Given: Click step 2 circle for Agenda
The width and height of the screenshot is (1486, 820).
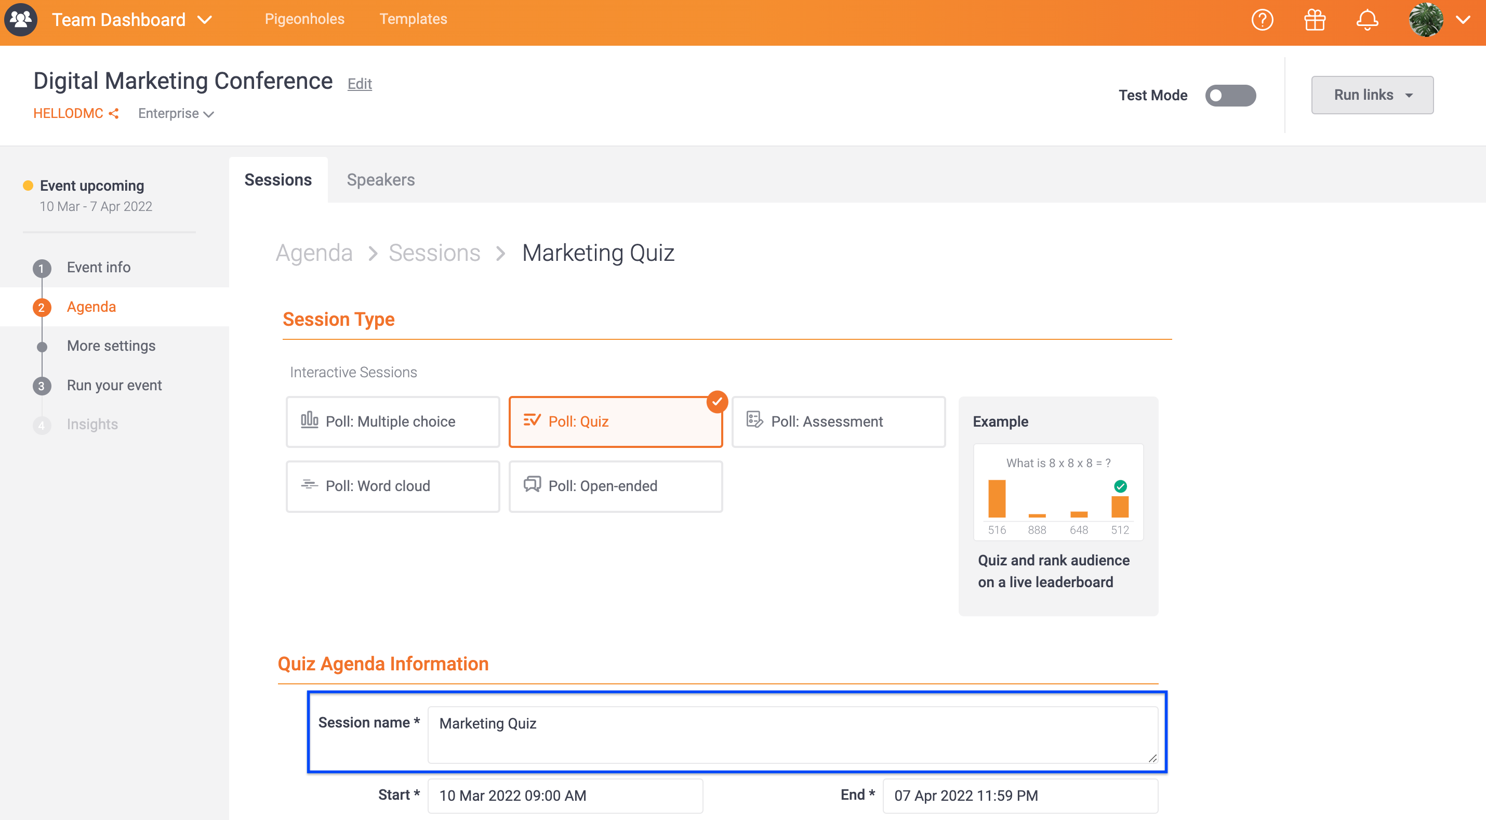Looking at the screenshot, I should 42,308.
